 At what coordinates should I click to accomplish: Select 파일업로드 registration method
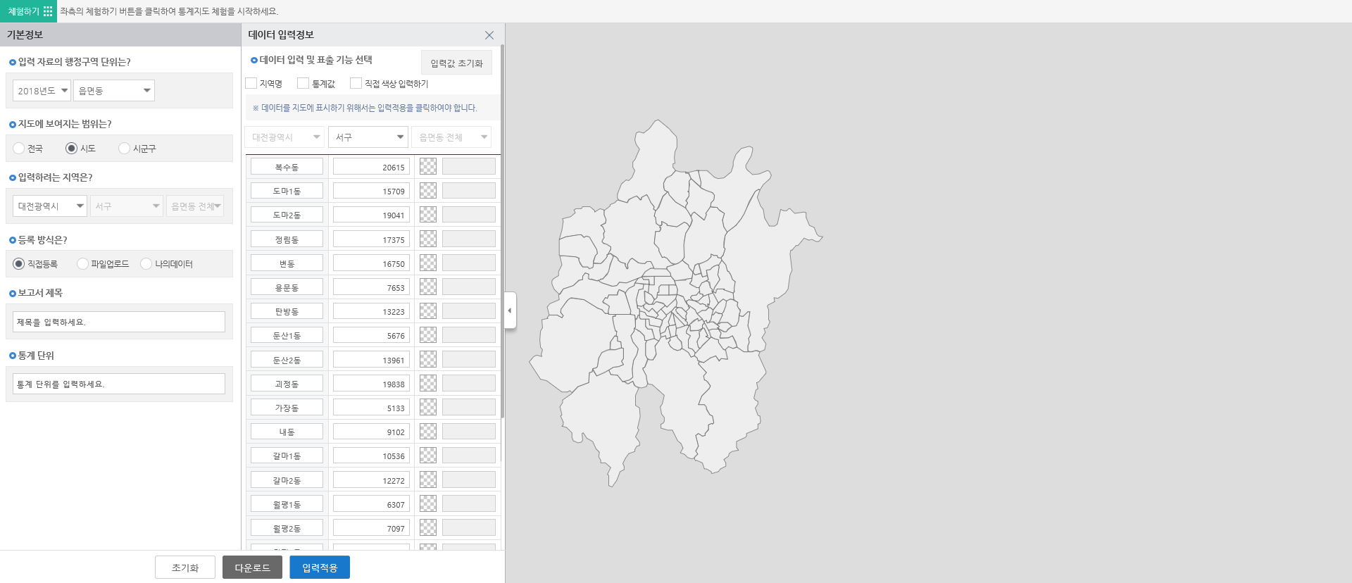(83, 264)
